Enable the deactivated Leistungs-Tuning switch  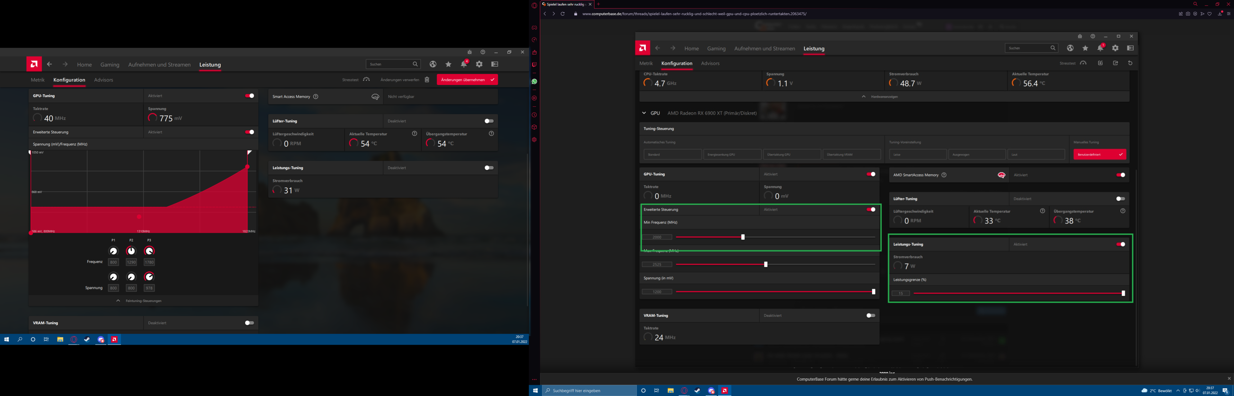click(488, 168)
